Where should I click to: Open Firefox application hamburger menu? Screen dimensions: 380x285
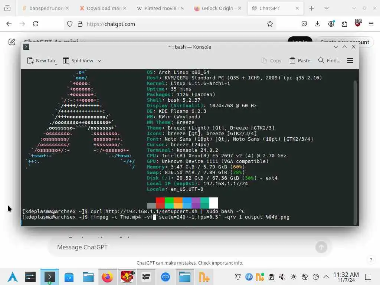(371, 24)
